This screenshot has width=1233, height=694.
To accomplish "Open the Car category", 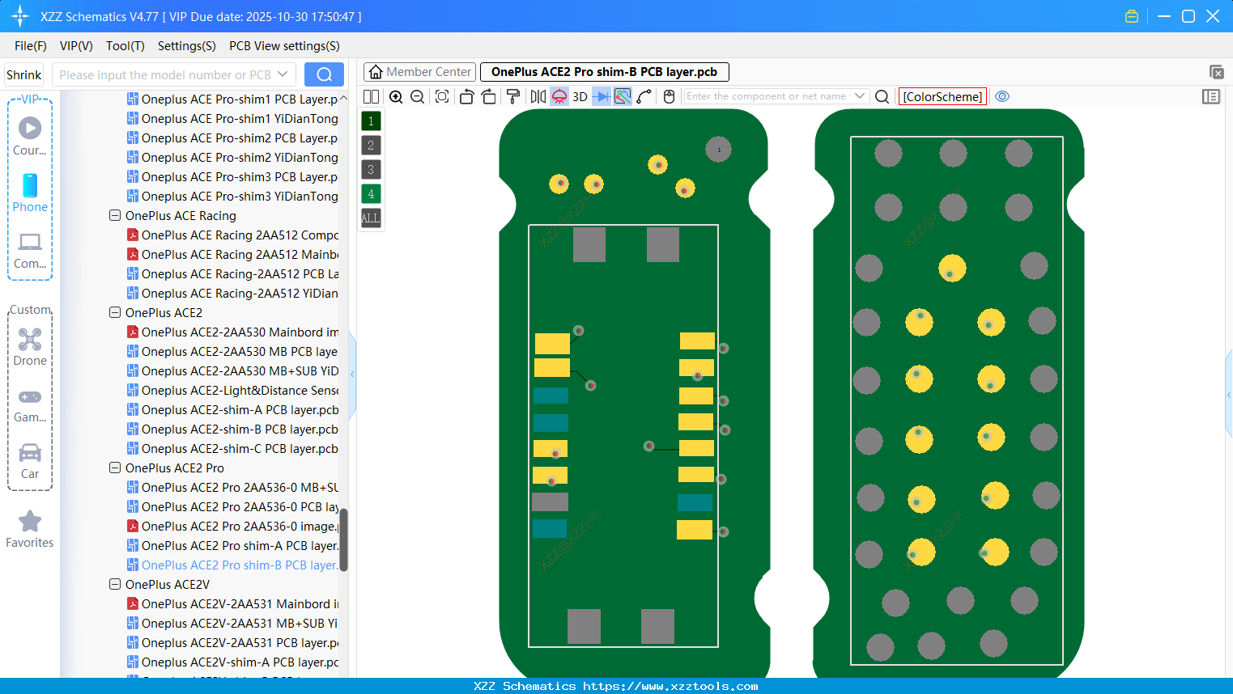I will click(30, 461).
